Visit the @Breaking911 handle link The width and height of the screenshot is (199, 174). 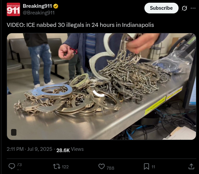tap(39, 13)
